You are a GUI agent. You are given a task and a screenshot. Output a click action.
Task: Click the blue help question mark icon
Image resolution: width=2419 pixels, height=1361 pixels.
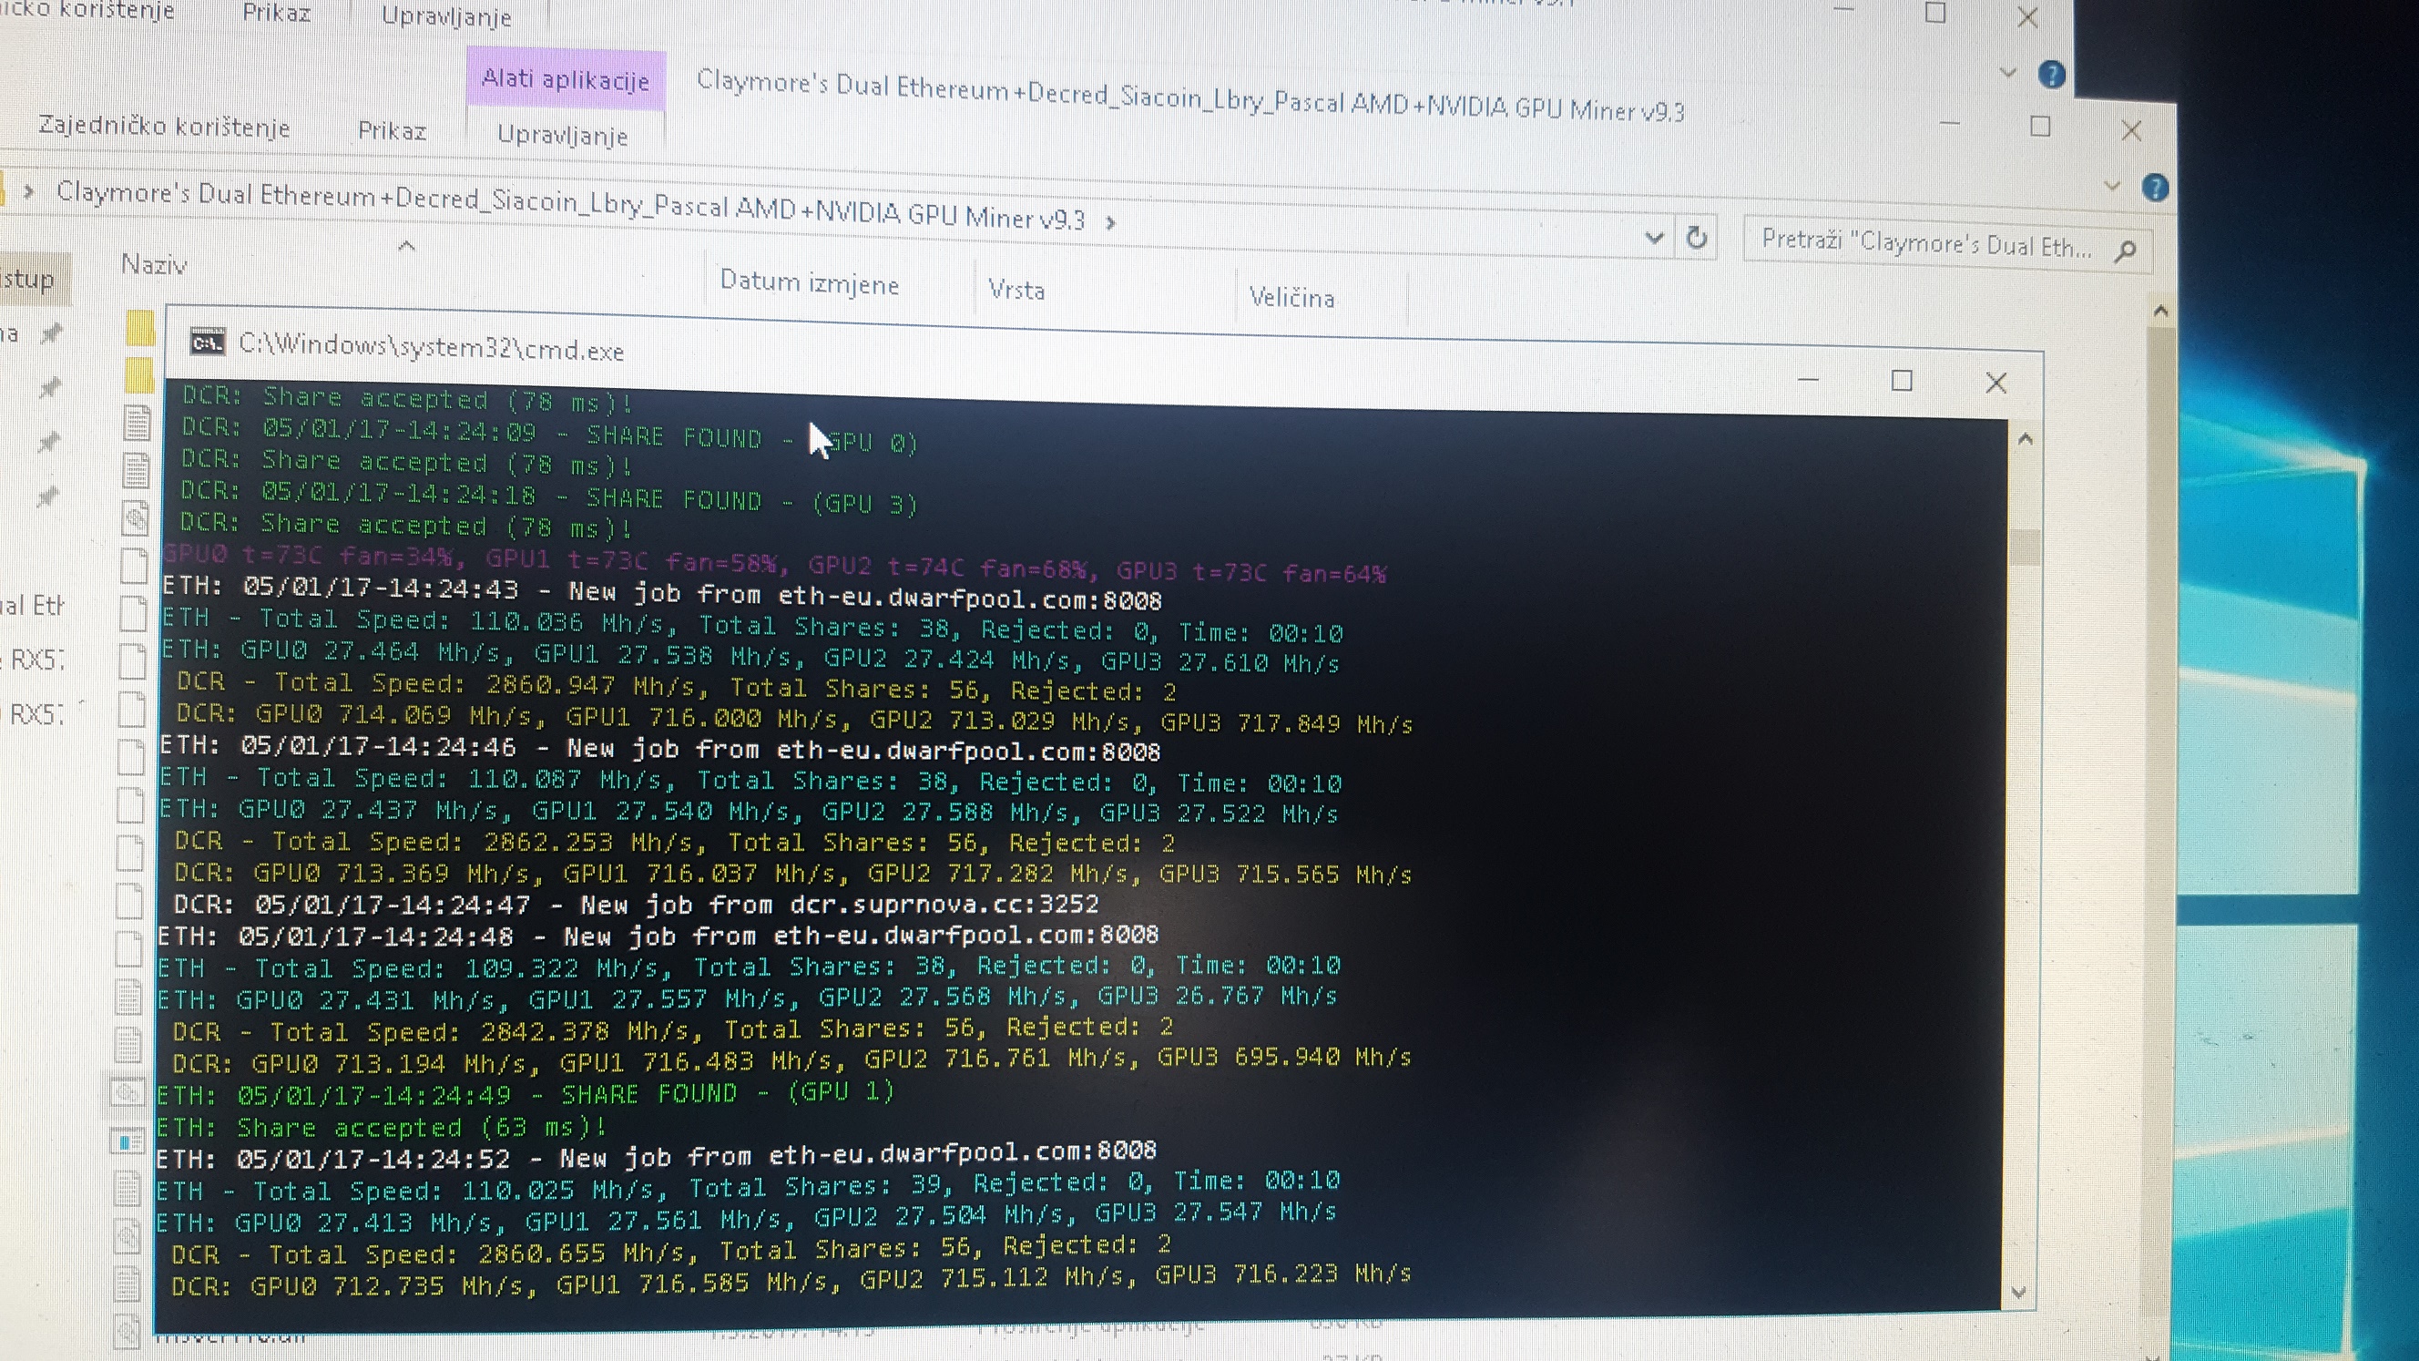click(2154, 188)
